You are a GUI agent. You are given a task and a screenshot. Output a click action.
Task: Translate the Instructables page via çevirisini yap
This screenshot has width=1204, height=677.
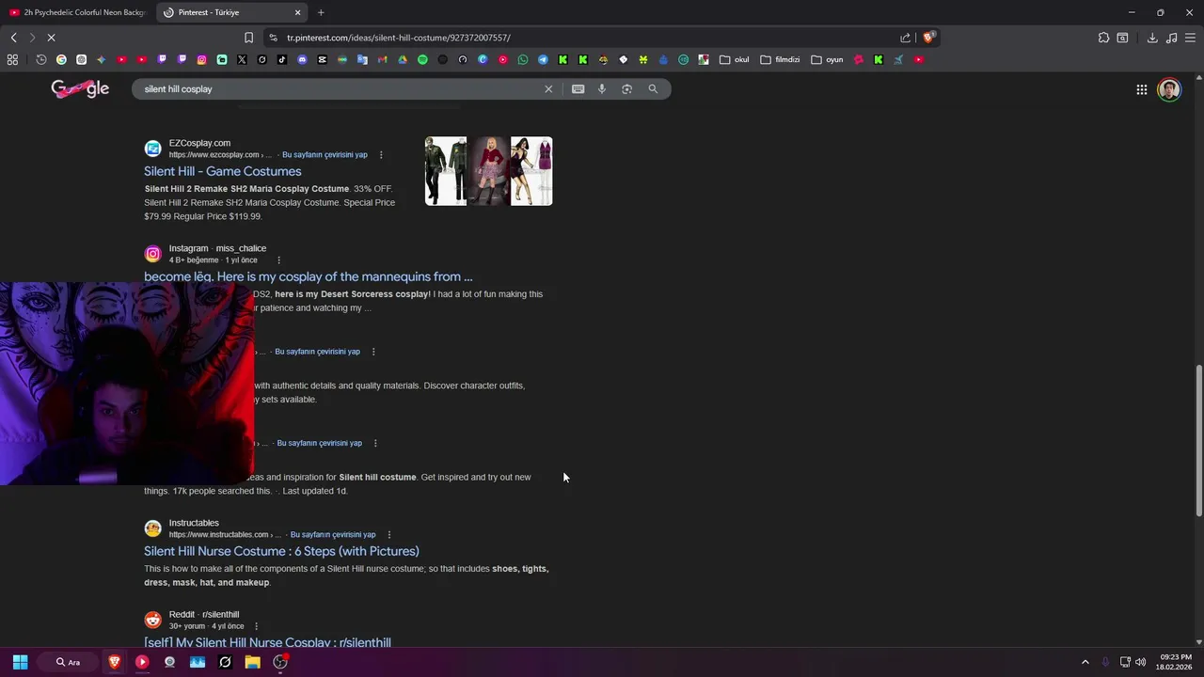point(333,534)
